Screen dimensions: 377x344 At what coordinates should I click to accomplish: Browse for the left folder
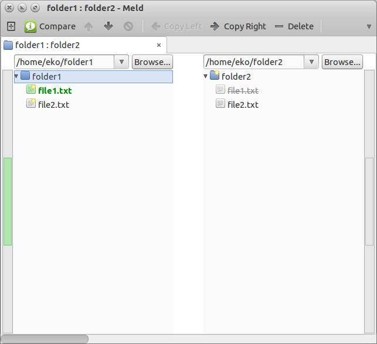(x=152, y=62)
